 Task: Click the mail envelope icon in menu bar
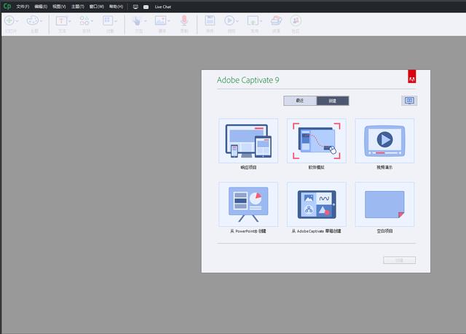(146, 7)
